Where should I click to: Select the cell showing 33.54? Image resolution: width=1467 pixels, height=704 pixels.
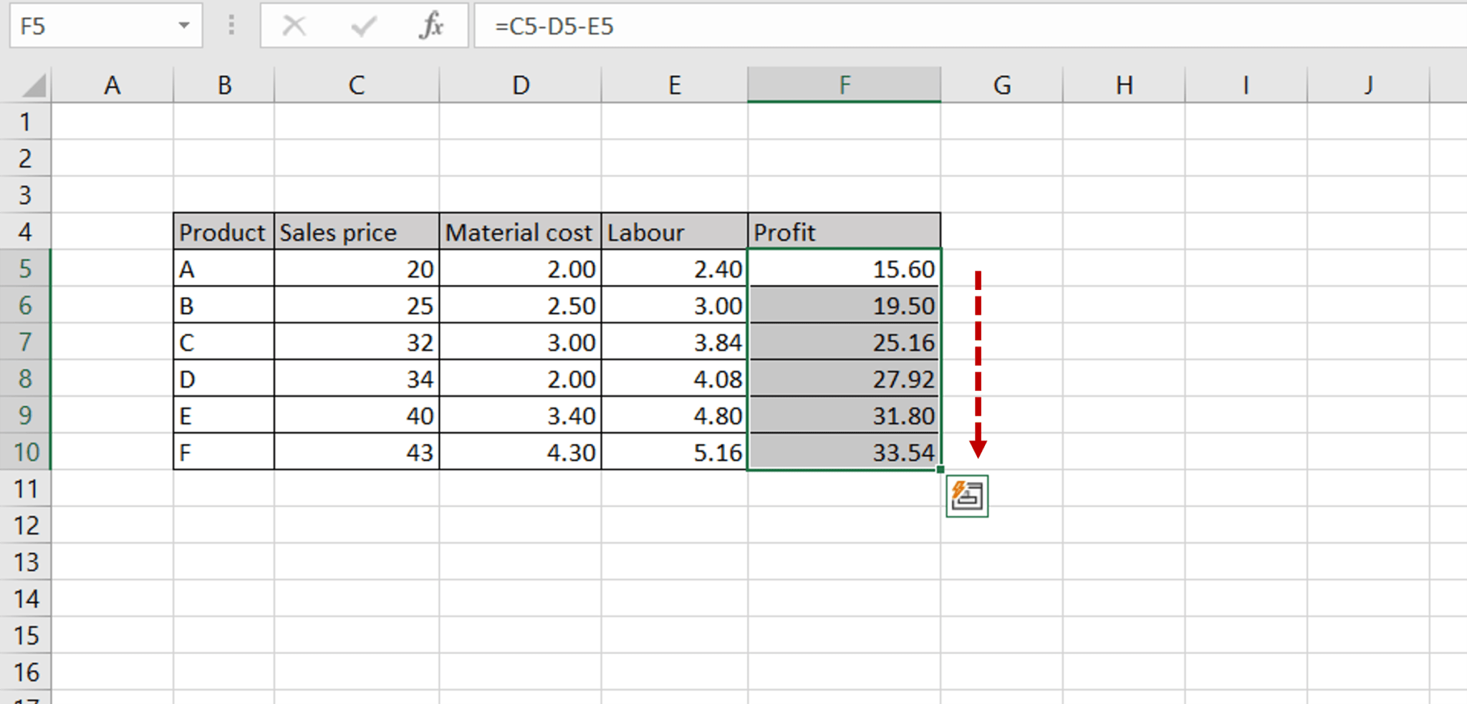pos(845,452)
